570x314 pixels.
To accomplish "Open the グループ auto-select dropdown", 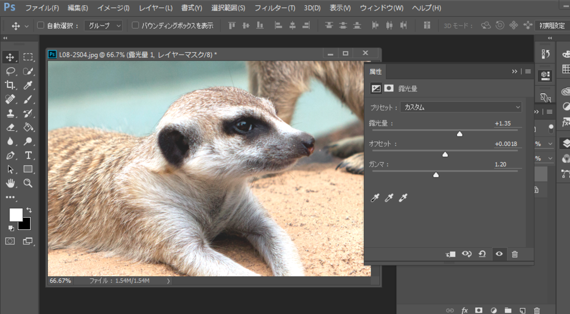I will point(104,26).
